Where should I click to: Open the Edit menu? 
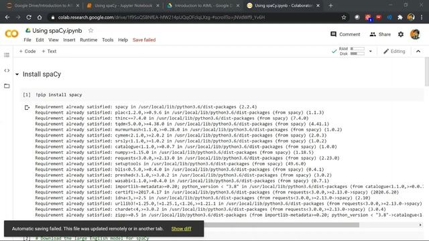(40, 40)
